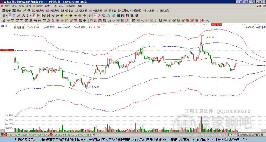Image resolution: width=266 pixels, height=142 pixels.
Task: Click the save floppy disk icon
Action: pyautogui.click(x=127, y=16)
